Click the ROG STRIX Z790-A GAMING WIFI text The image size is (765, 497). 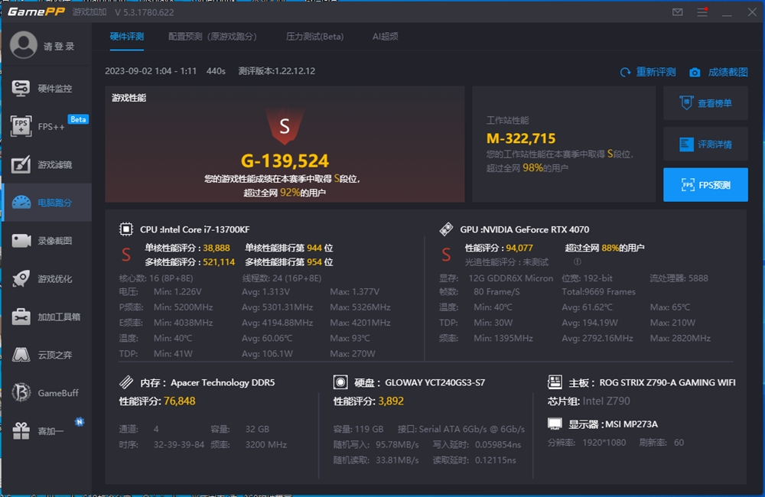pyautogui.click(x=667, y=382)
